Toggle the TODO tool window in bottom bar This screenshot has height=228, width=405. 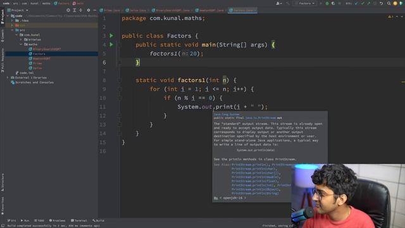(x=39, y=220)
